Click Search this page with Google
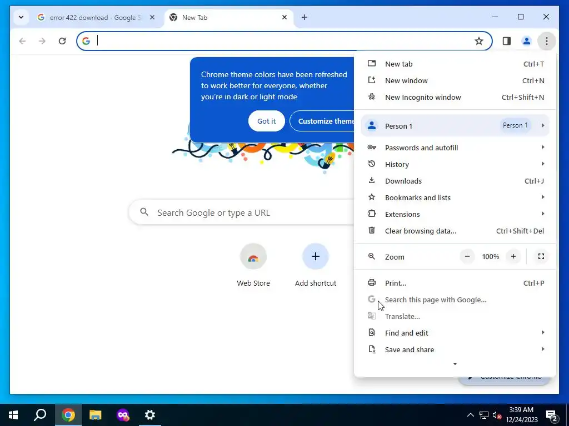 455,300
